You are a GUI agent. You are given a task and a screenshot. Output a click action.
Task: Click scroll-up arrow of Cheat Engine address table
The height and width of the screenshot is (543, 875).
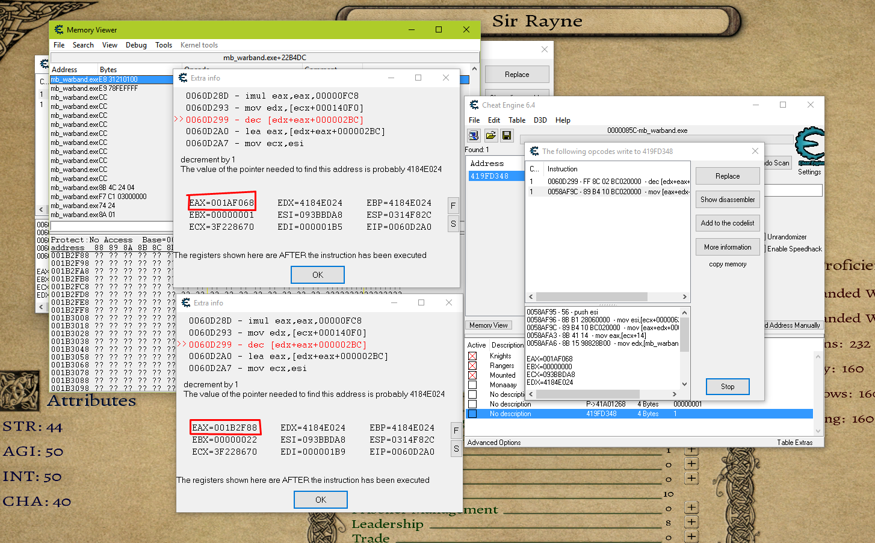pyautogui.click(x=818, y=356)
